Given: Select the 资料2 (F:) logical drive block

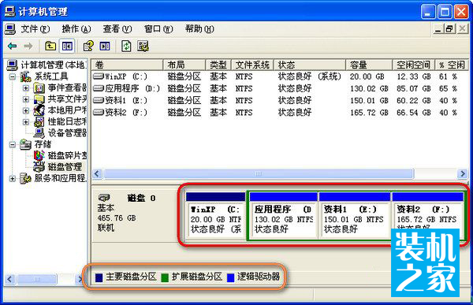Looking at the screenshot, I should point(427,216).
